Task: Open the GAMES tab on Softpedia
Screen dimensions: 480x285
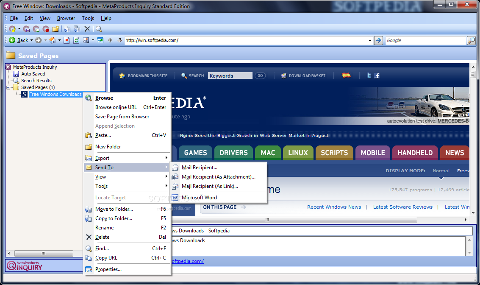Action: pos(195,153)
